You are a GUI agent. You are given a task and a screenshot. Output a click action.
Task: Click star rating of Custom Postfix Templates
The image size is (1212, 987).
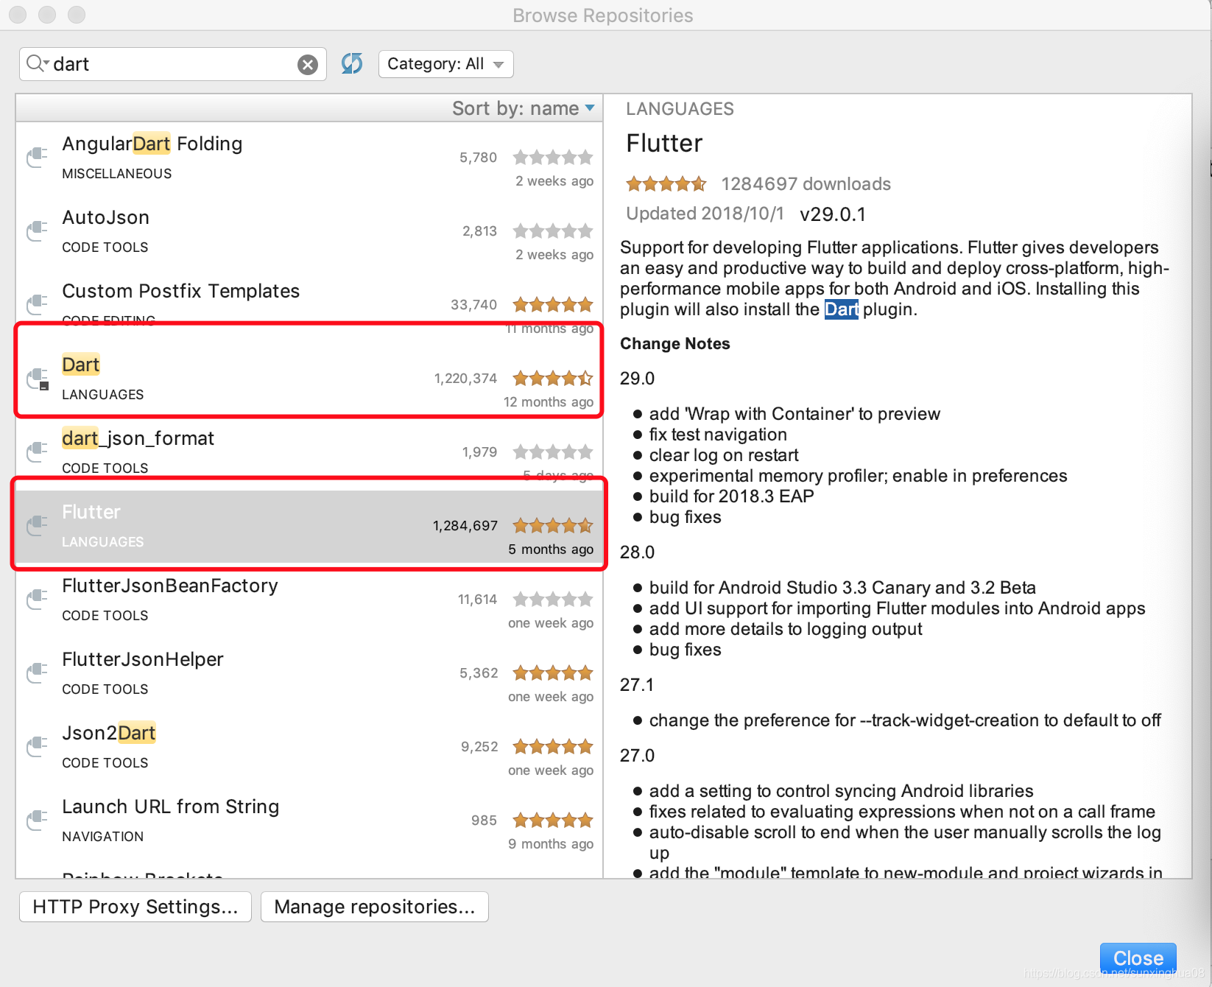click(553, 305)
